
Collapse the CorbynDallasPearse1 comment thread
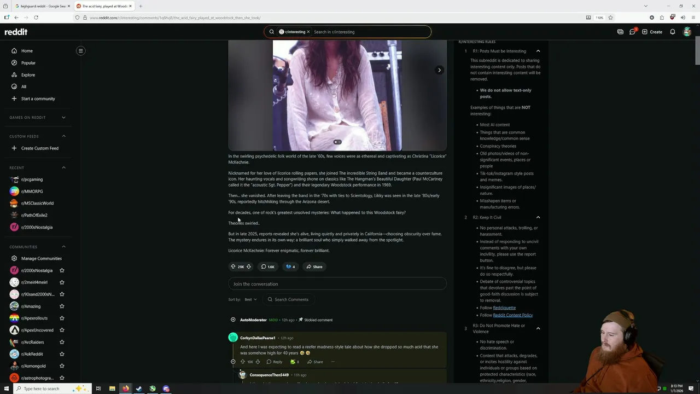233,362
